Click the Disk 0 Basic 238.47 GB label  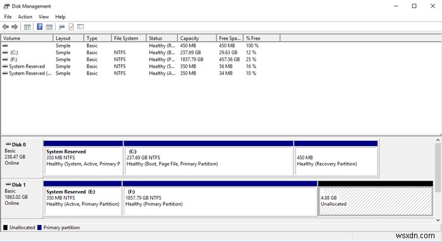pyautogui.click(x=21, y=158)
